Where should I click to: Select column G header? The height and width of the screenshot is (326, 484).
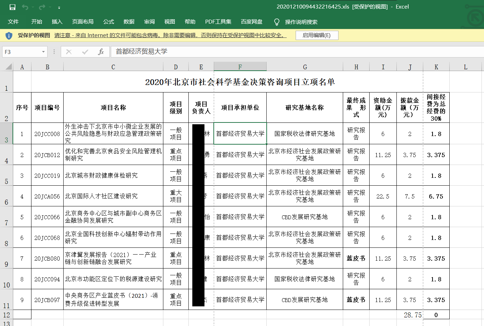(305, 67)
